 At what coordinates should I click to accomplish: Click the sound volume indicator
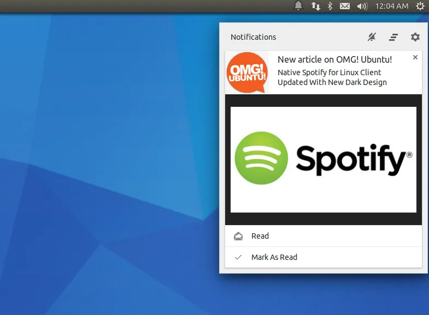362,6
